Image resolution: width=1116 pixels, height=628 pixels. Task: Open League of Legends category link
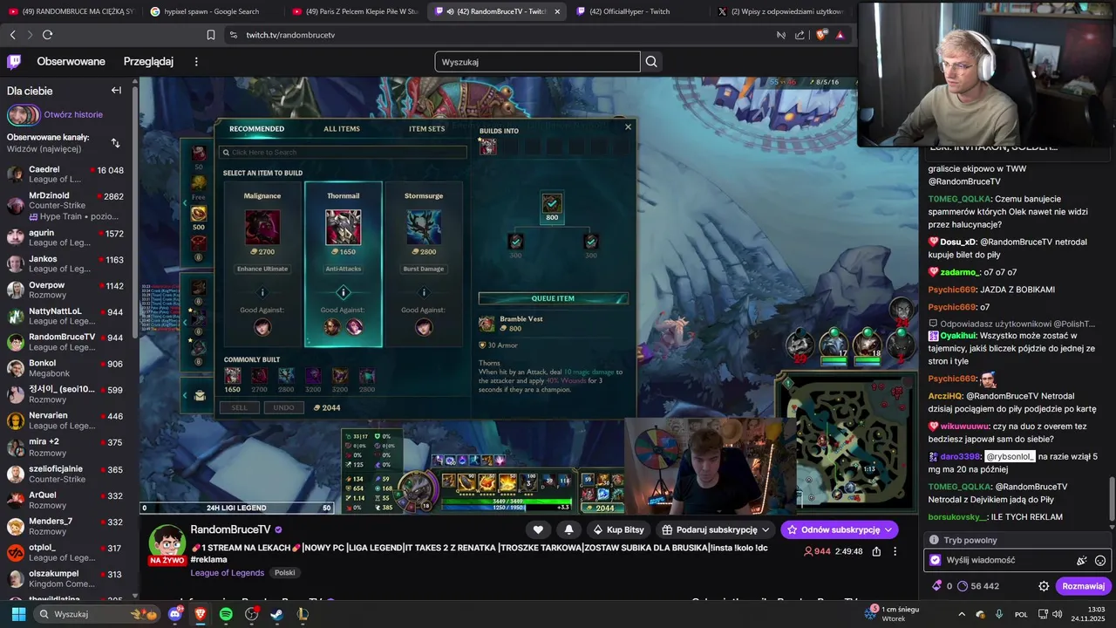228,573
